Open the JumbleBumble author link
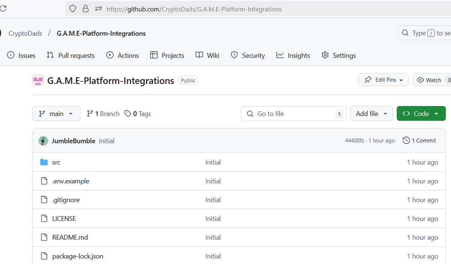Screen dimensions: 451x264 (73, 141)
